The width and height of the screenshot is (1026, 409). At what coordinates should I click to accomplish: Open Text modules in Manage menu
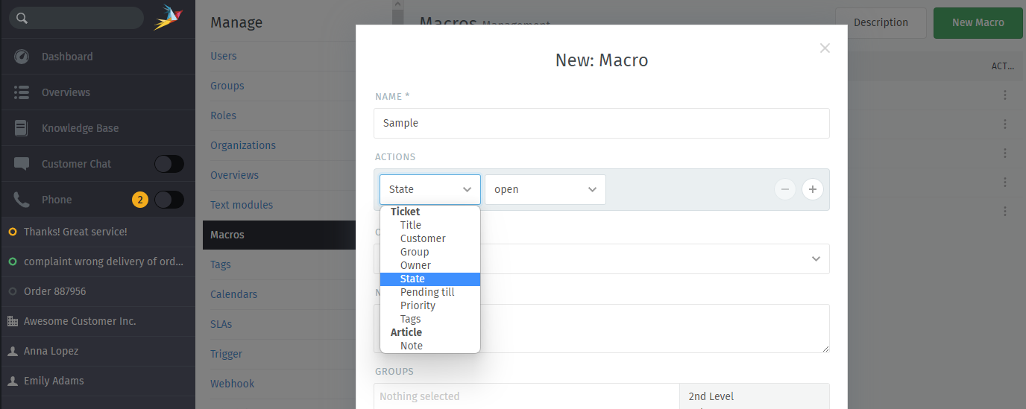point(242,205)
